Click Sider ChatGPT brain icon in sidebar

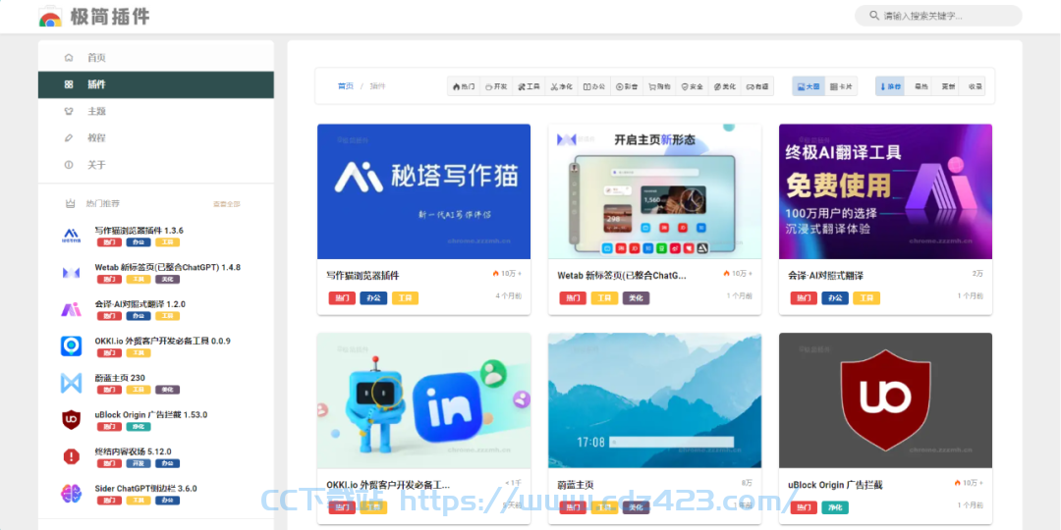point(71,494)
